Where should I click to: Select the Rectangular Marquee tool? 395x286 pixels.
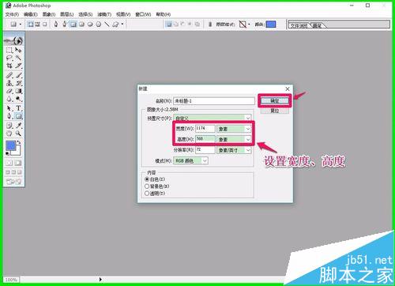point(9,50)
